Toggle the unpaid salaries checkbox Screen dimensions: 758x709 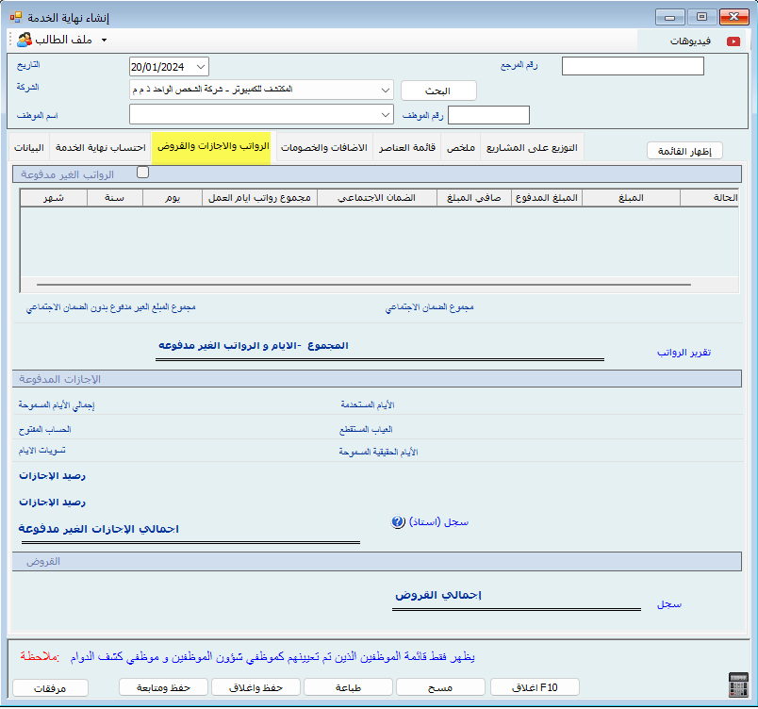142,173
